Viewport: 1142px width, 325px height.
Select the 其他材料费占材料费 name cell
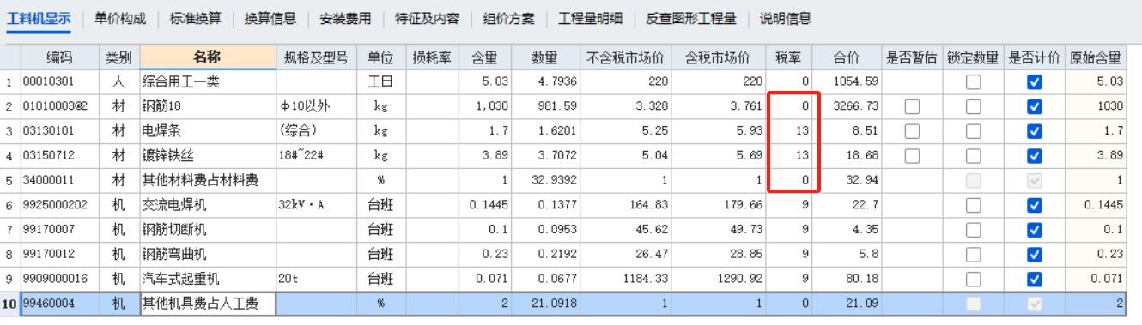[207, 181]
